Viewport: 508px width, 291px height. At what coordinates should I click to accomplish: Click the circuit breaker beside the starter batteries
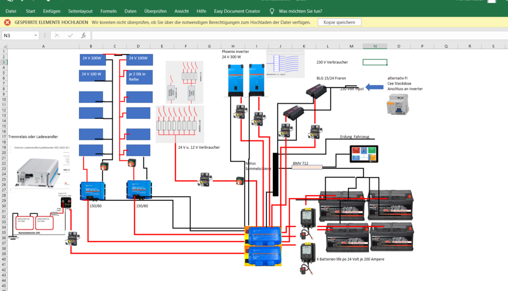[x=72, y=238]
